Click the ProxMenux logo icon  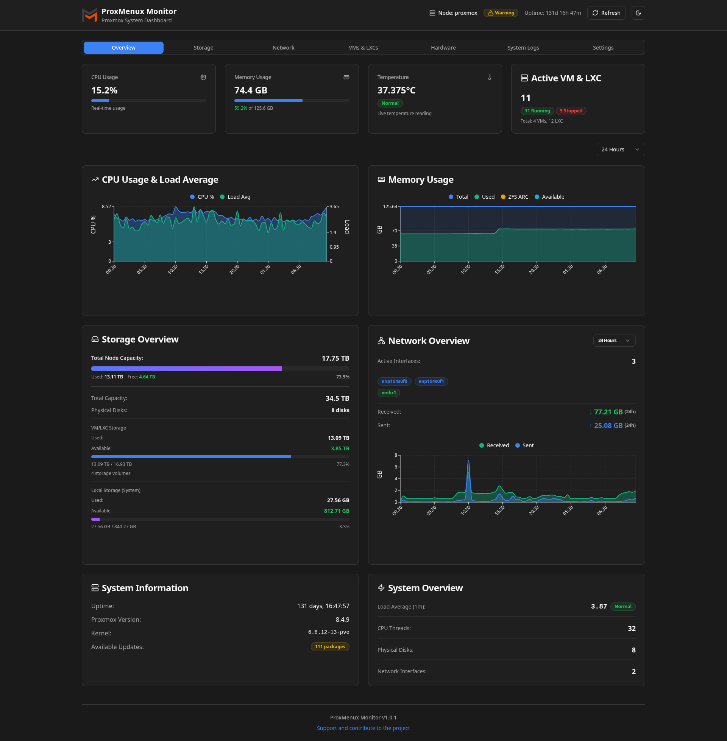pos(89,15)
